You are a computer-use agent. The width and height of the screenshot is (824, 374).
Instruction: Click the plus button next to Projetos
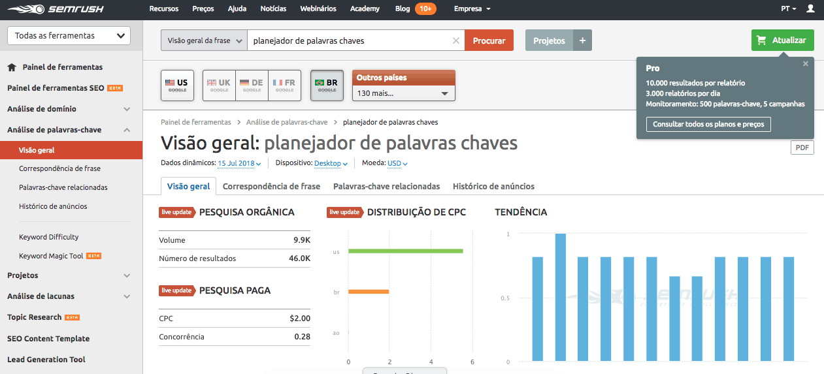click(582, 40)
